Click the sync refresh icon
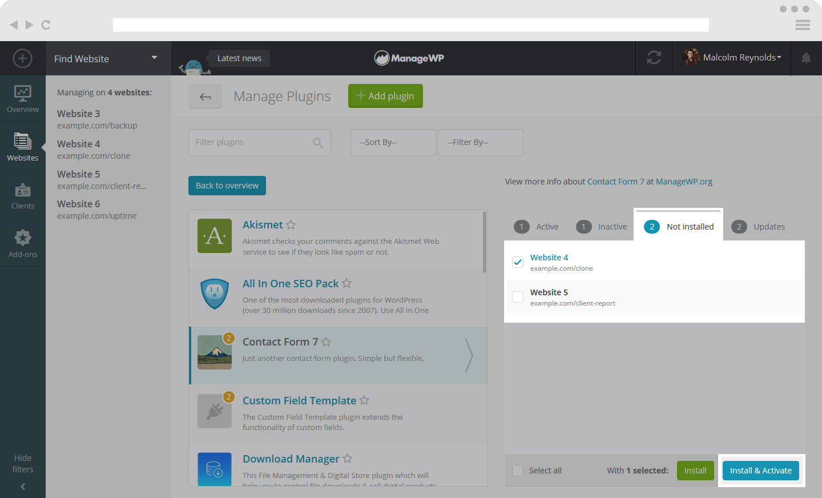Image resolution: width=822 pixels, height=498 pixels. [x=654, y=58]
